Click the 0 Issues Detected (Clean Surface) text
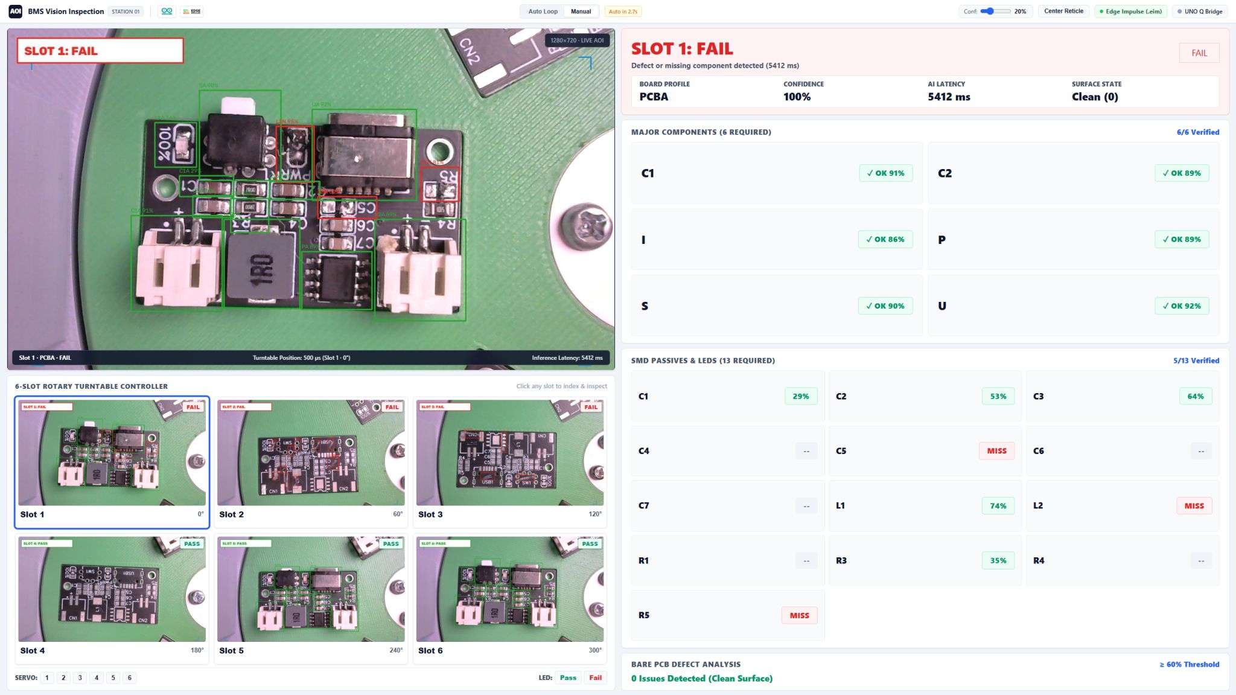 702,679
